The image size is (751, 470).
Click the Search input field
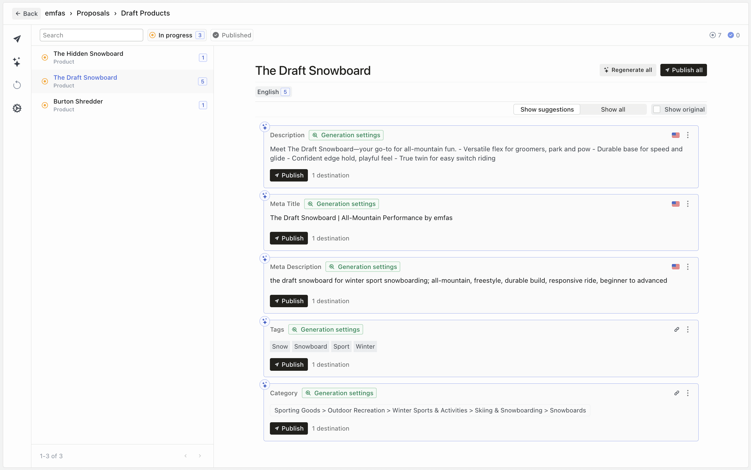(x=91, y=35)
